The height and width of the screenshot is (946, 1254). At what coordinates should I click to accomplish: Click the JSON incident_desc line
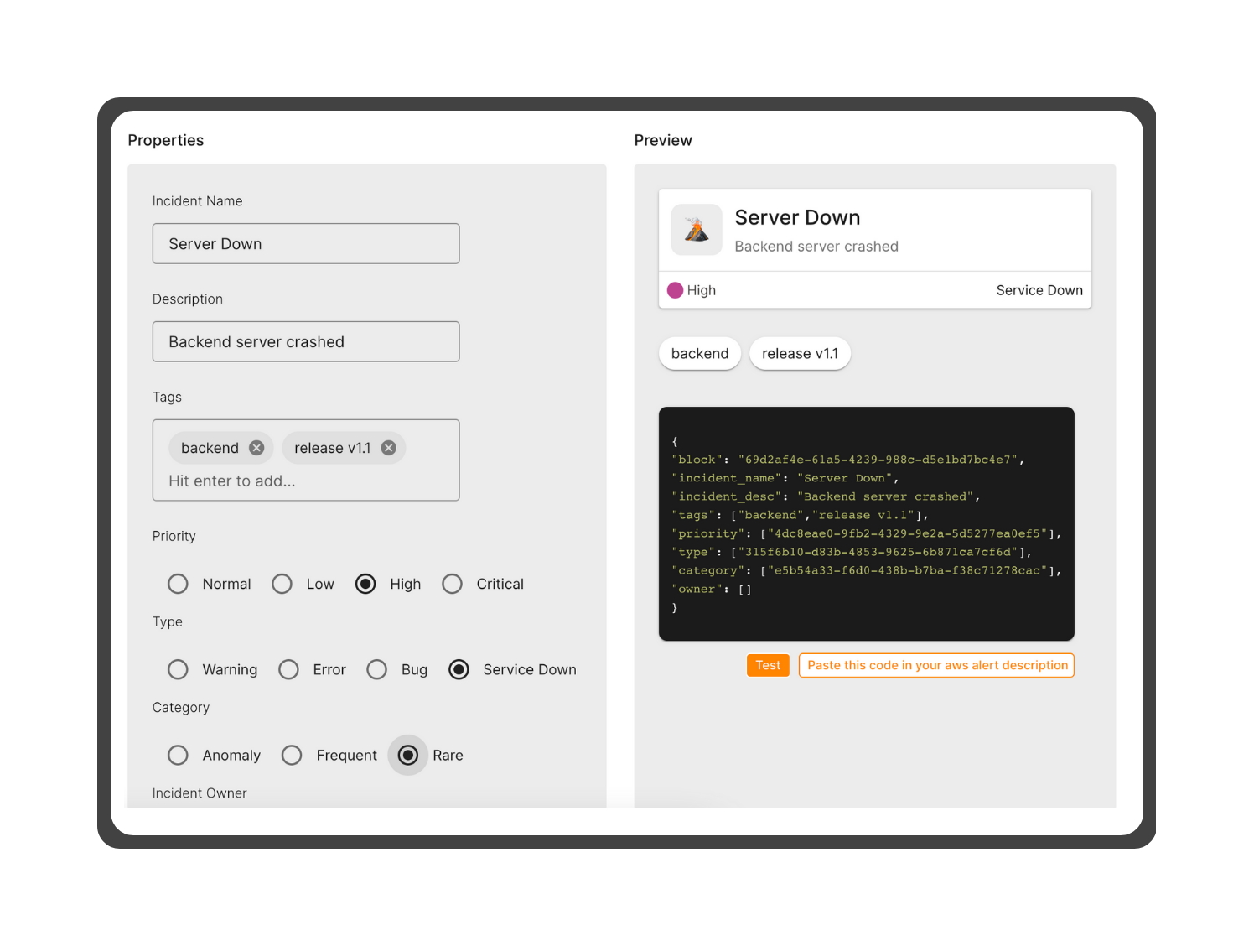click(826, 496)
